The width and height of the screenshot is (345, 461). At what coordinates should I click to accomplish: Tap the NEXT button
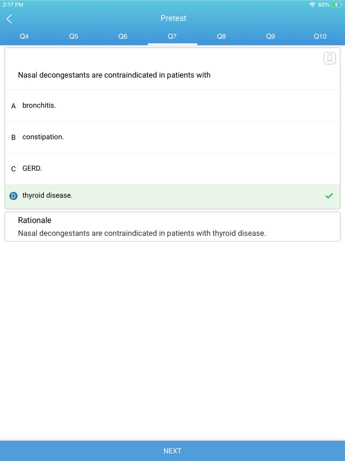[x=172, y=451]
